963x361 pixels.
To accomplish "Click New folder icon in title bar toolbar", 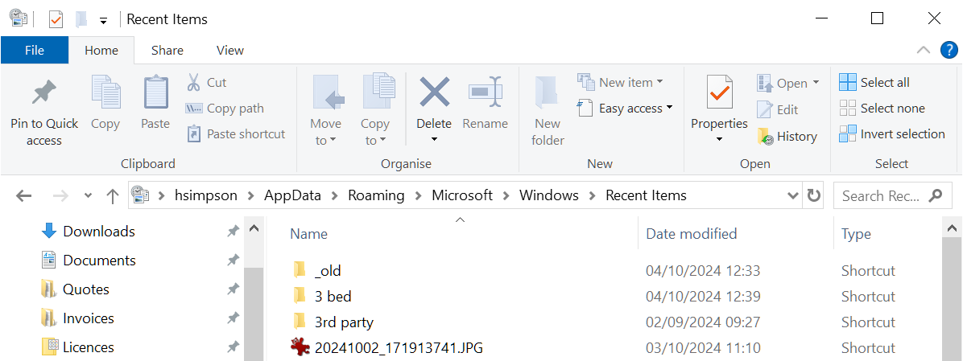I will (81, 19).
